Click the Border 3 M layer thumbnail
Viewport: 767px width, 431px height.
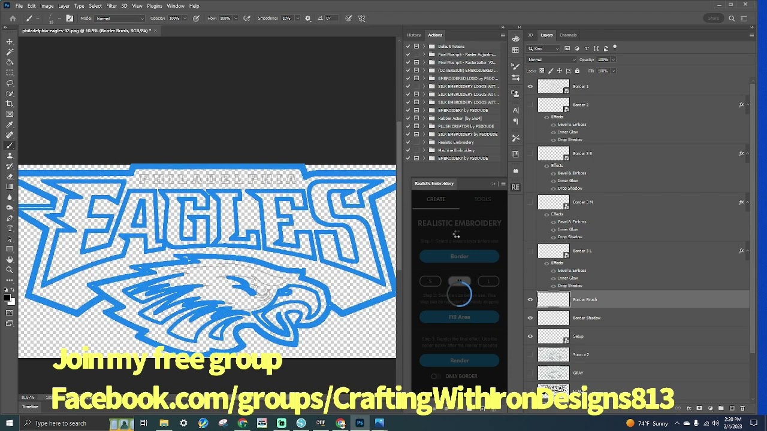click(553, 203)
